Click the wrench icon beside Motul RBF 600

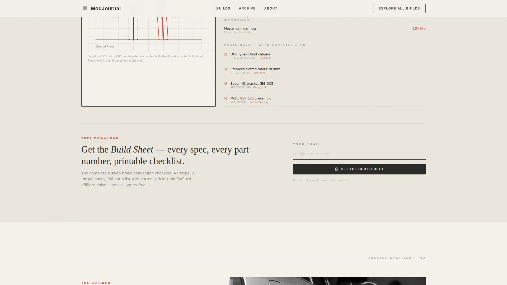point(226,98)
